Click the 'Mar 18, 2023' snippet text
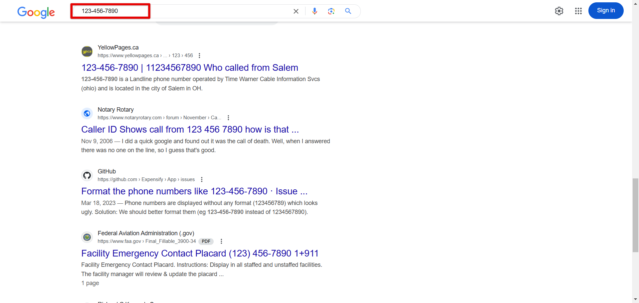 [99, 203]
